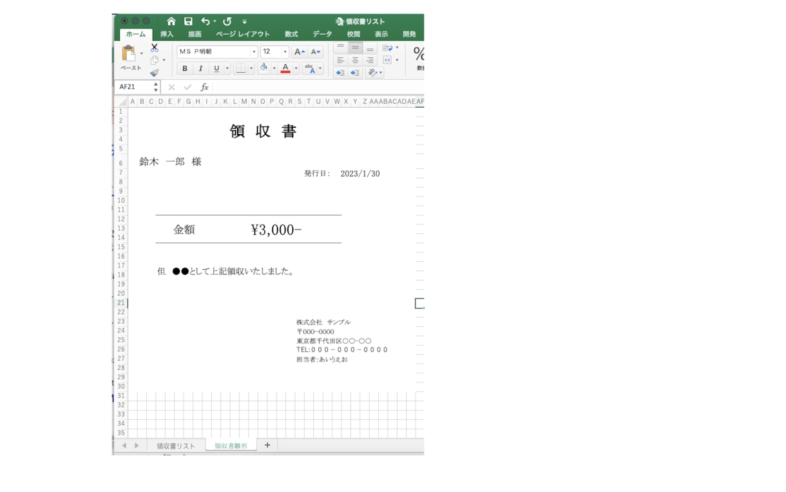Viewport: 786px width, 492px height.
Task: Switch to the ホーム ribbon tab
Action: click(x=135, y=34)
